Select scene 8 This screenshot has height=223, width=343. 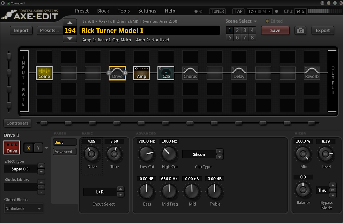pos(252,38)
